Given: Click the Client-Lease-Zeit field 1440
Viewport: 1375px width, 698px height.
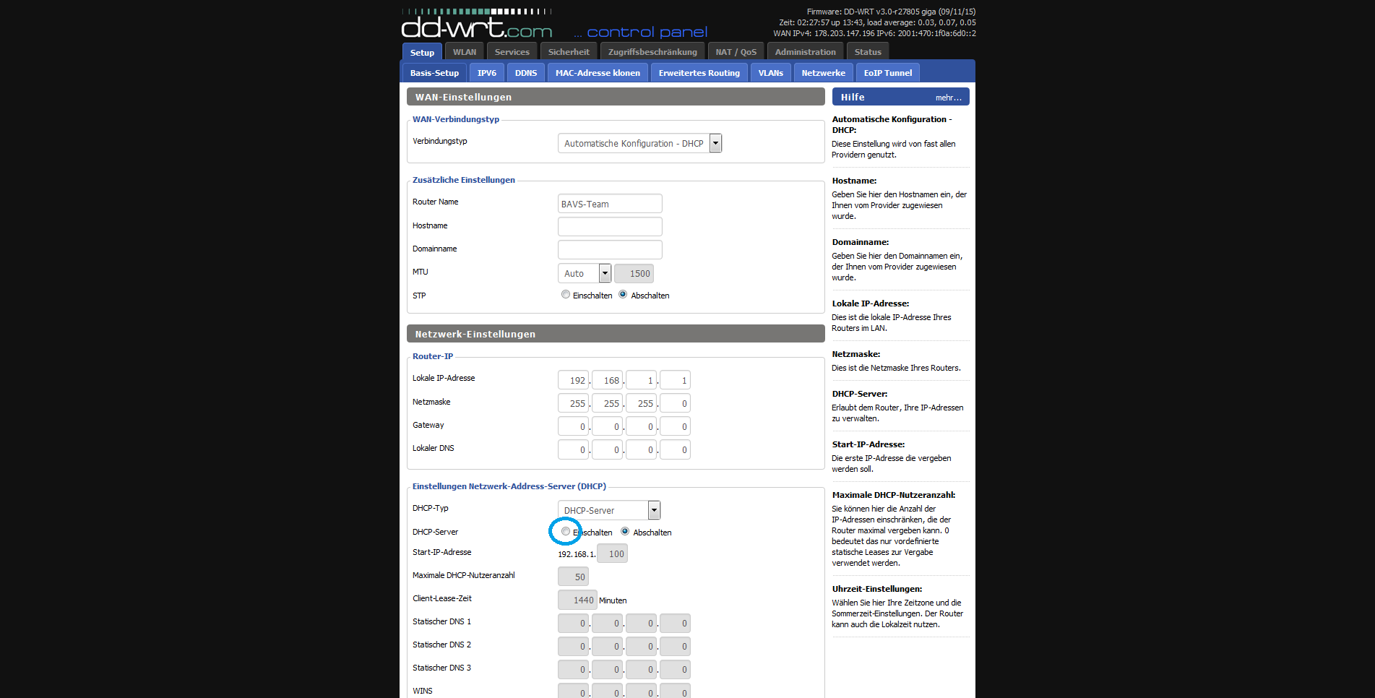Looking at the screenshot, I should click(x=577, y=600).
